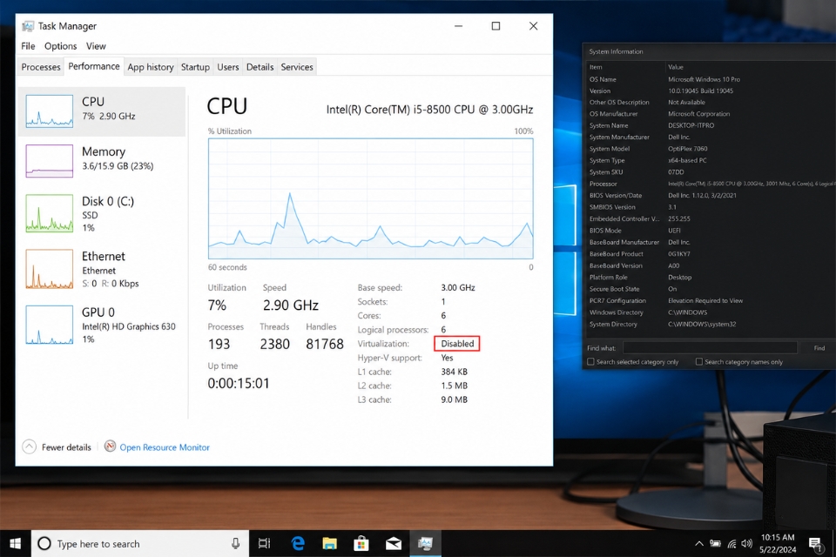This screenshot has height=557, width=836.
Task: Open the Ethernet performance view
Action: coord(102,269)
